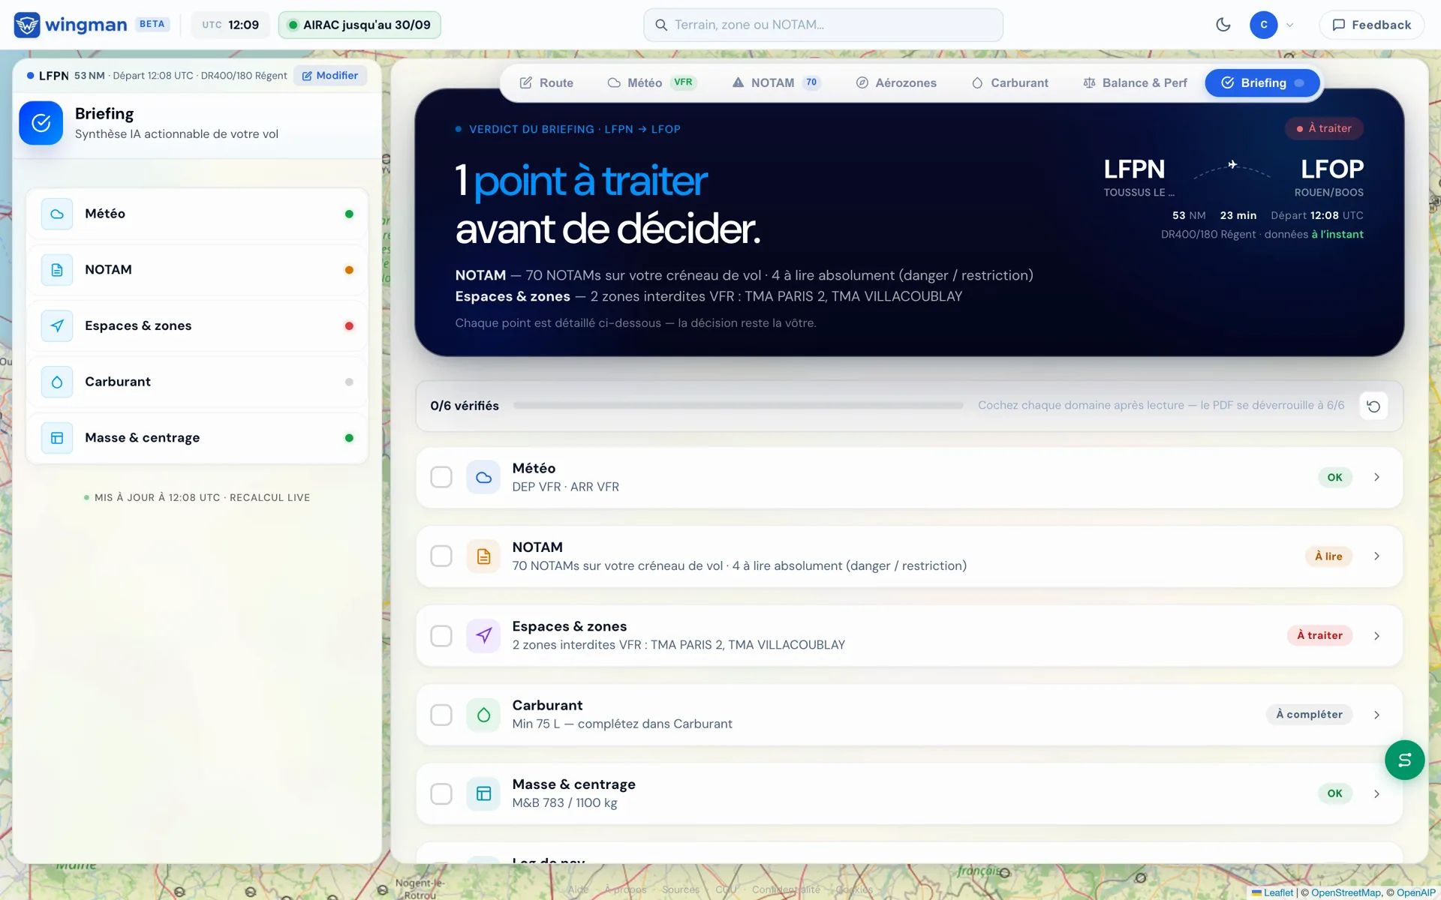Open the Aérozones tab
Image resolution: width=1441 pixels, height=900 pixels.
[x=896, y=82]
